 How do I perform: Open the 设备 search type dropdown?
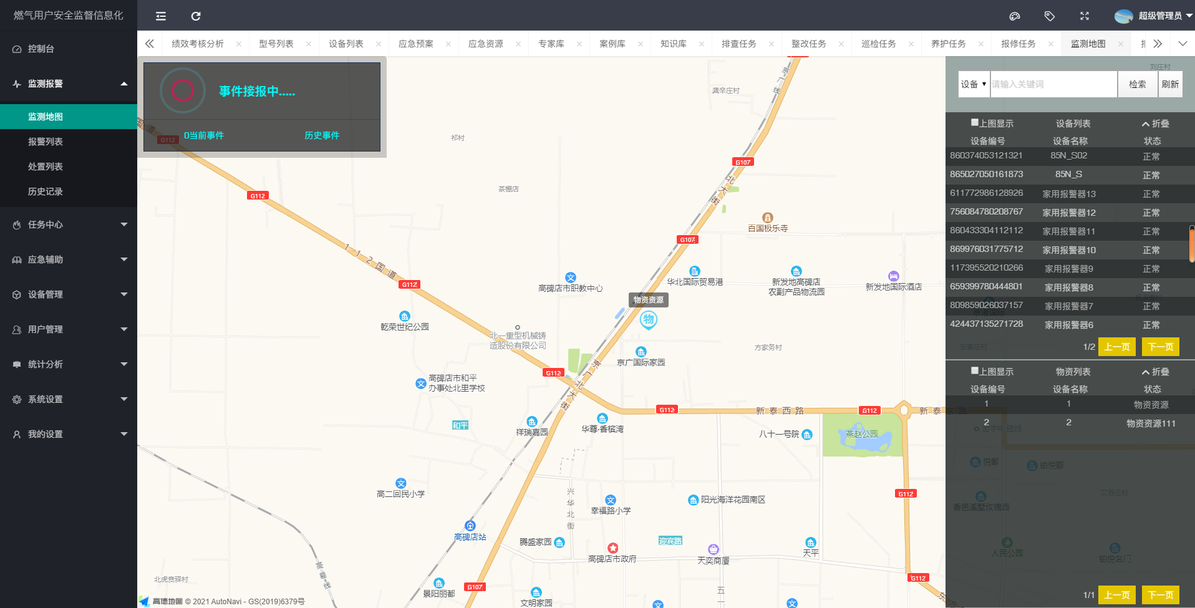pyautogui.click(x=974, y=84)
